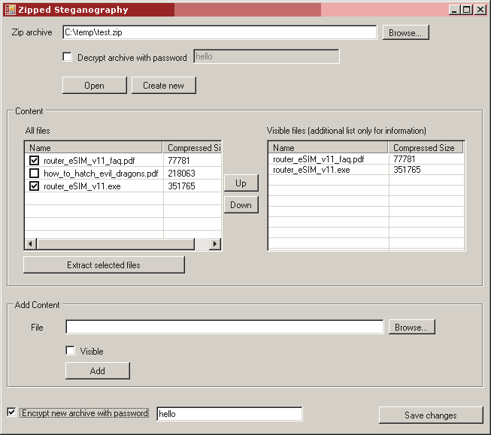Viewport: 491px width, 435px height.
Task: Click Browse button next to Zip archive
Action: tap(405, 32)
